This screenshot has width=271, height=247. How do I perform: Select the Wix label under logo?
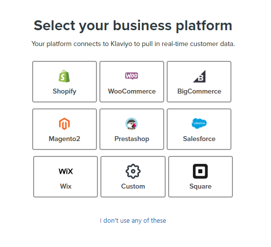66,186
